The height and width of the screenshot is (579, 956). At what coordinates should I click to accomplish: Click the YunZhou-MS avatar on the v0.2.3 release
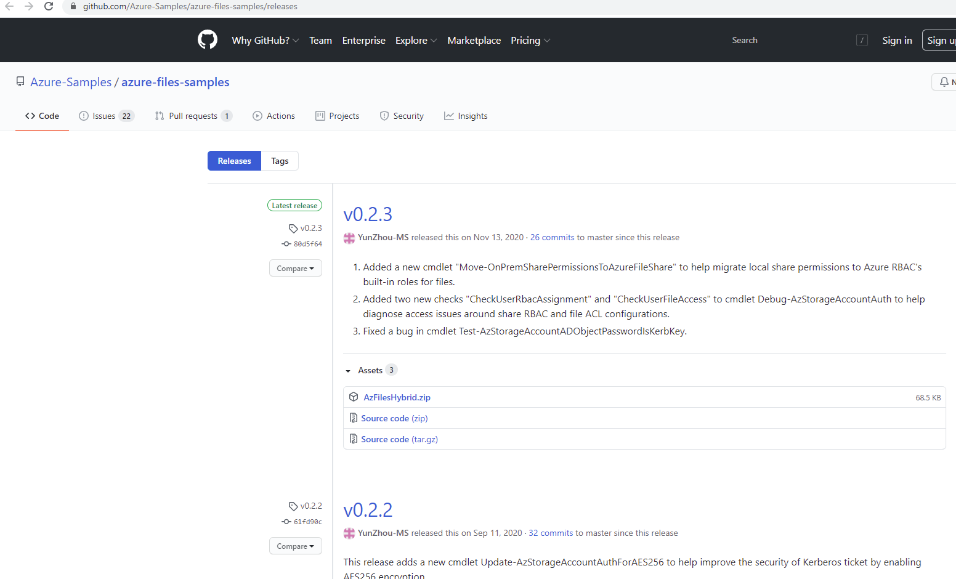pyautogui.click(x=349, y=238)
